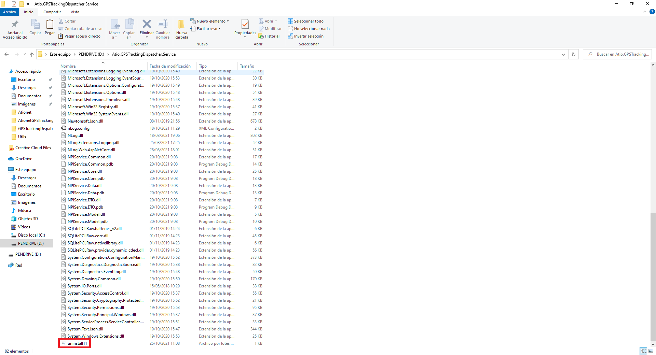The image size is (656, 355).
Task: Click the Eliminar red X icon
Action: (147, 24)
